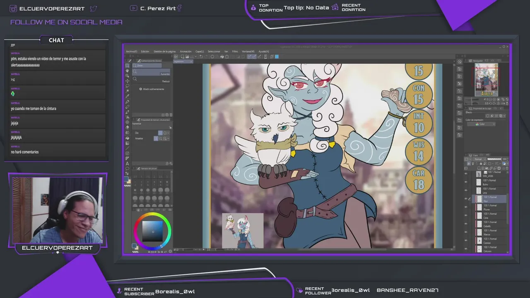The width and height of the screenshot is (530, 298).
Task: Click the Twitter bird icon in the stream overlay
Action: (x=94, y=8)
